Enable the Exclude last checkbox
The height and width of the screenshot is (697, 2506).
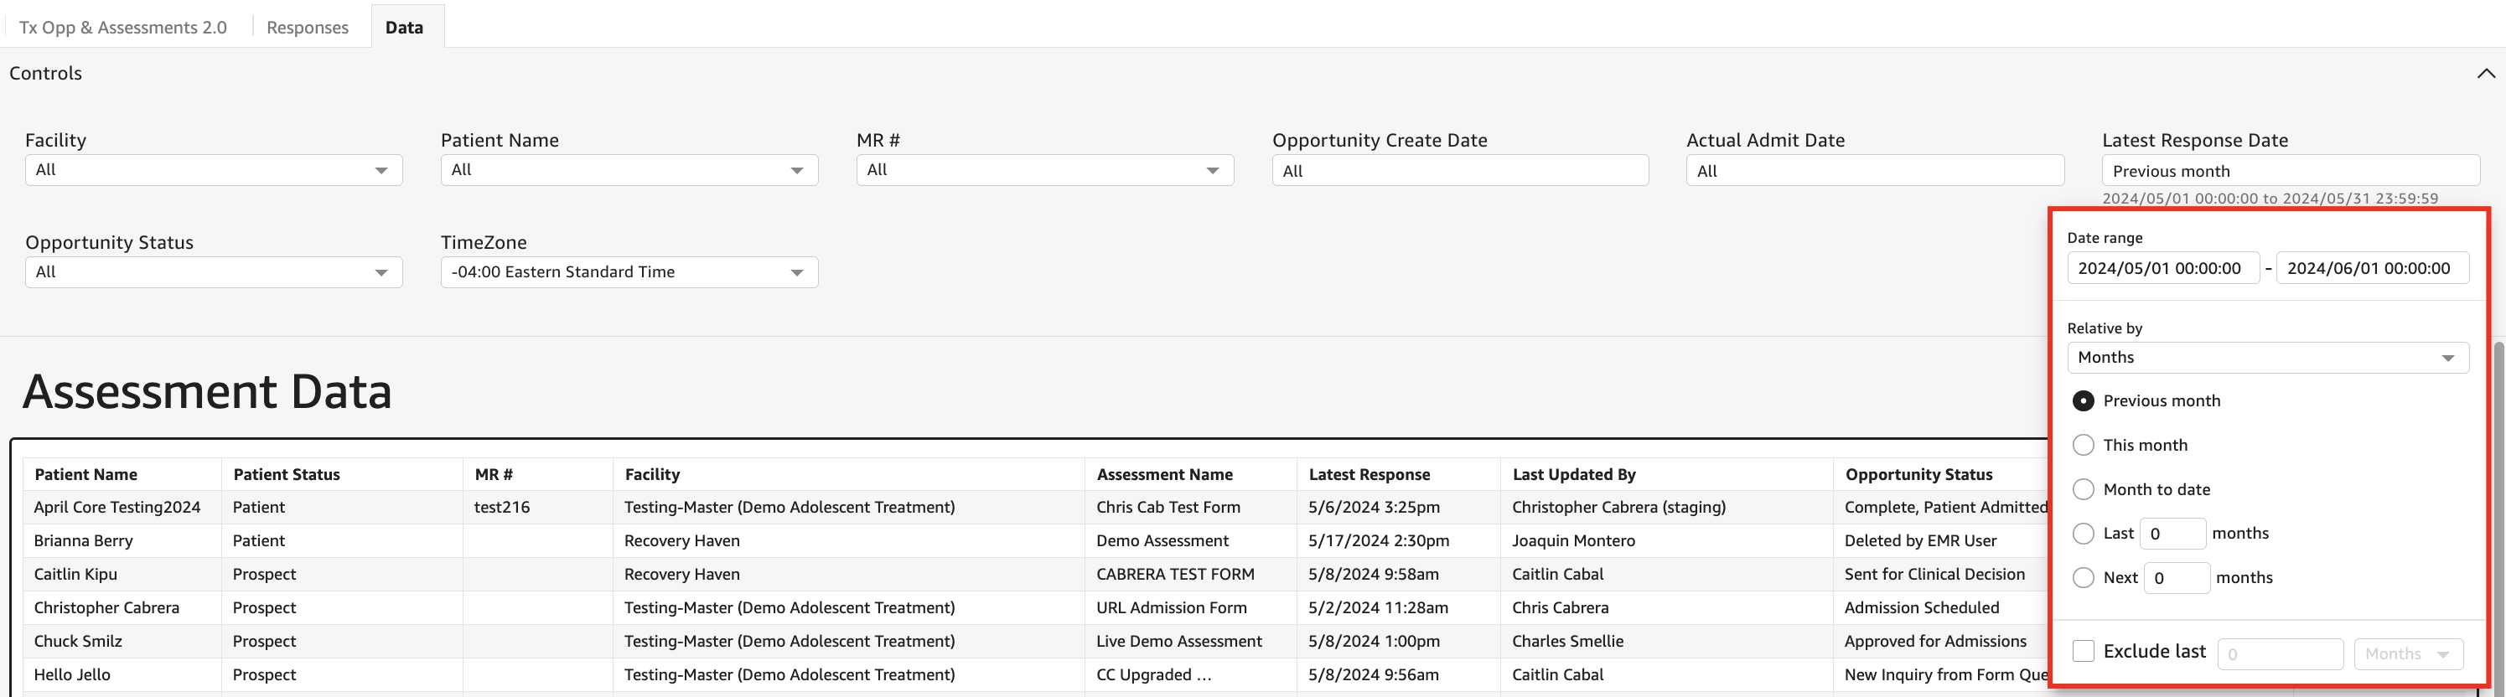[x=2083, y=651]
